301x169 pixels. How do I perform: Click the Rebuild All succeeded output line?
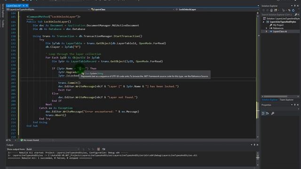tap(50, 158)
